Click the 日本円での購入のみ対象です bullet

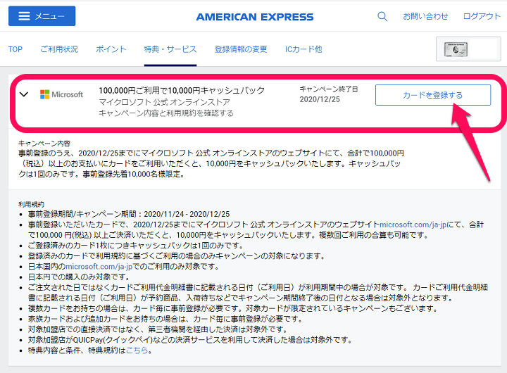(79, 277)
